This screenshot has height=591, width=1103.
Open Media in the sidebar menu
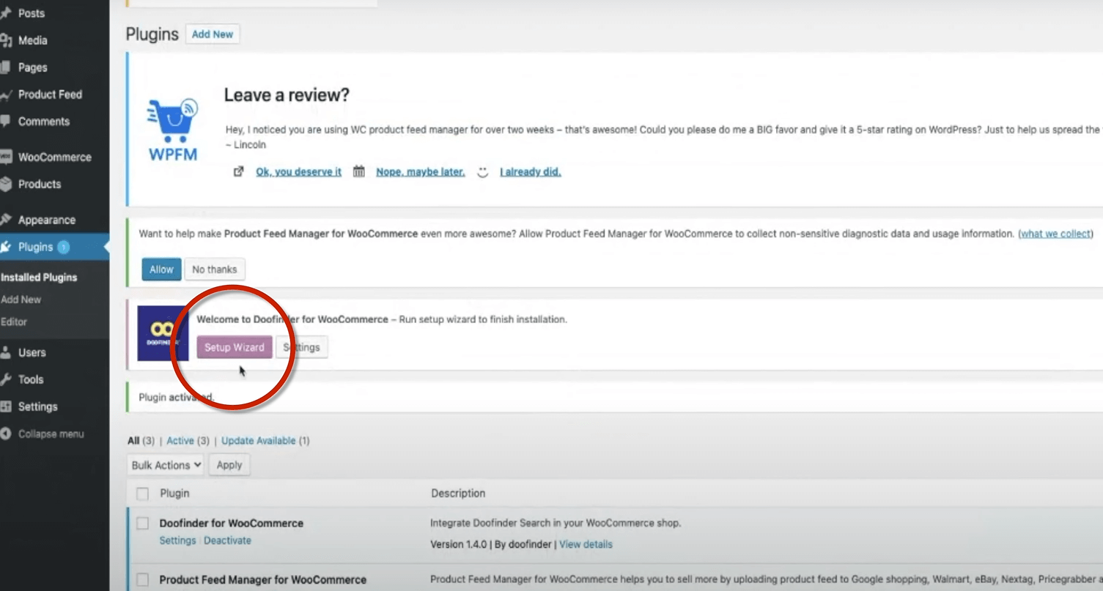coord(33,40)
